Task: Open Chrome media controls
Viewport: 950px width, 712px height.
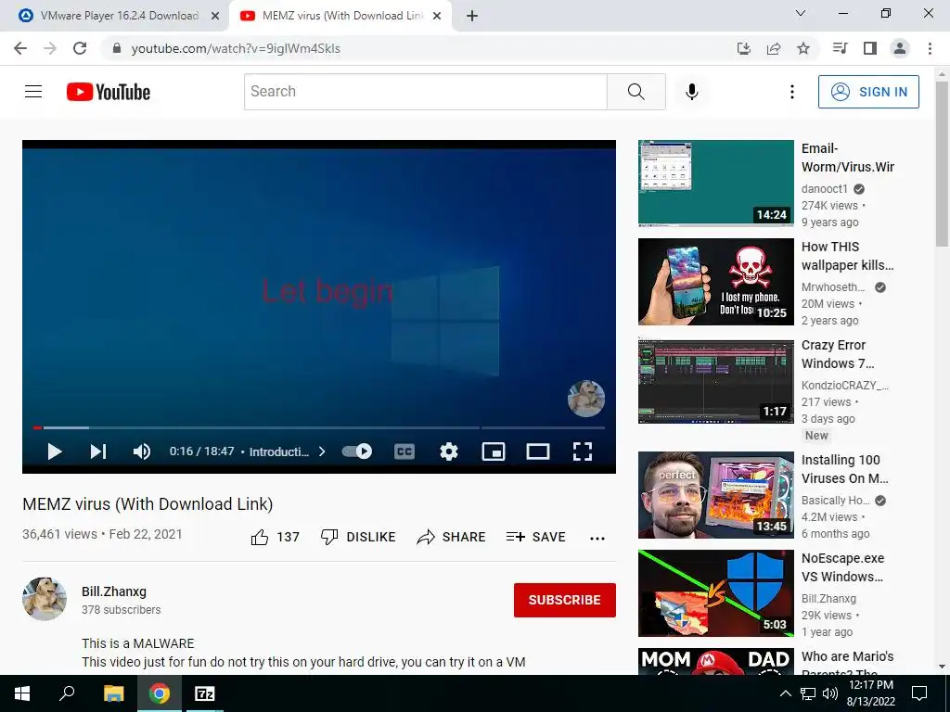Action: pos(840,48)
